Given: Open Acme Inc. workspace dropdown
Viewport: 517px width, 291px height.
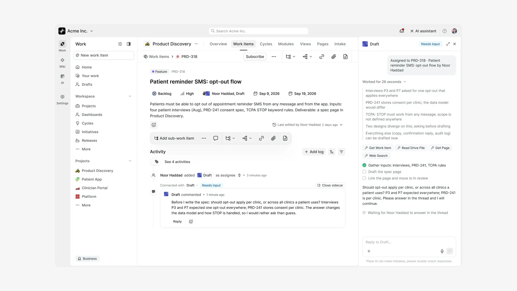Looking at the screenshot, I should [76, 31].
